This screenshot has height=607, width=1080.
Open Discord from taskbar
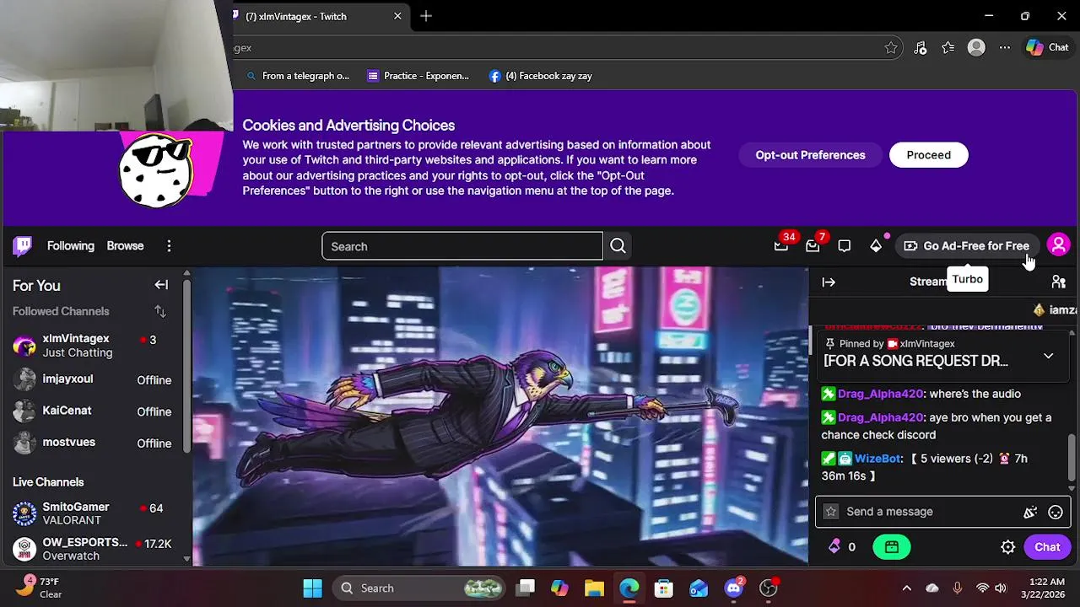point(733,588)
